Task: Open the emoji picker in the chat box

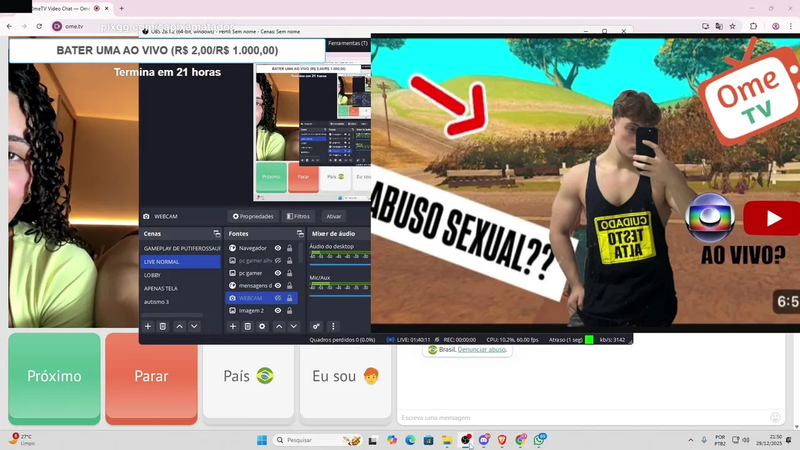Action: pos(775,417)
